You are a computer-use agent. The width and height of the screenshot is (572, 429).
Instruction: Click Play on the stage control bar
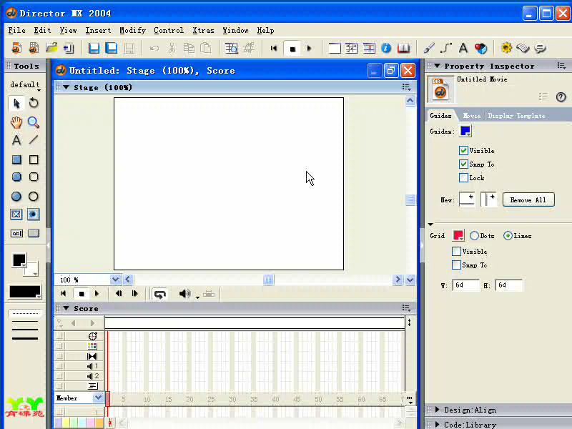[97, 294]
